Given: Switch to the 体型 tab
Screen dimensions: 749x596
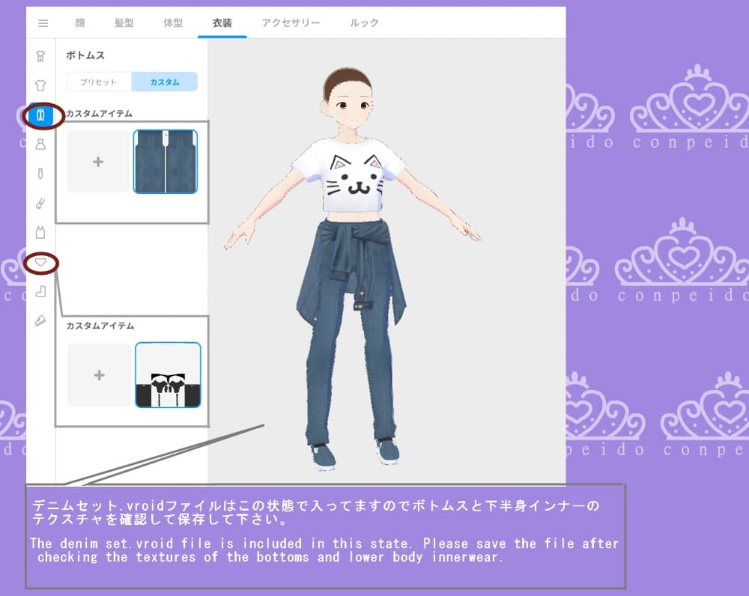Looking at the screenshot, I should (173, 23).
